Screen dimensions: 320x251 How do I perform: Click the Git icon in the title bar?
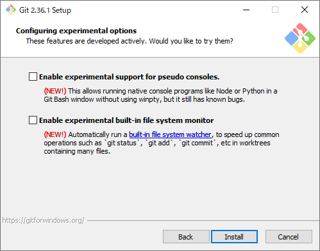(x=11, y=10)
